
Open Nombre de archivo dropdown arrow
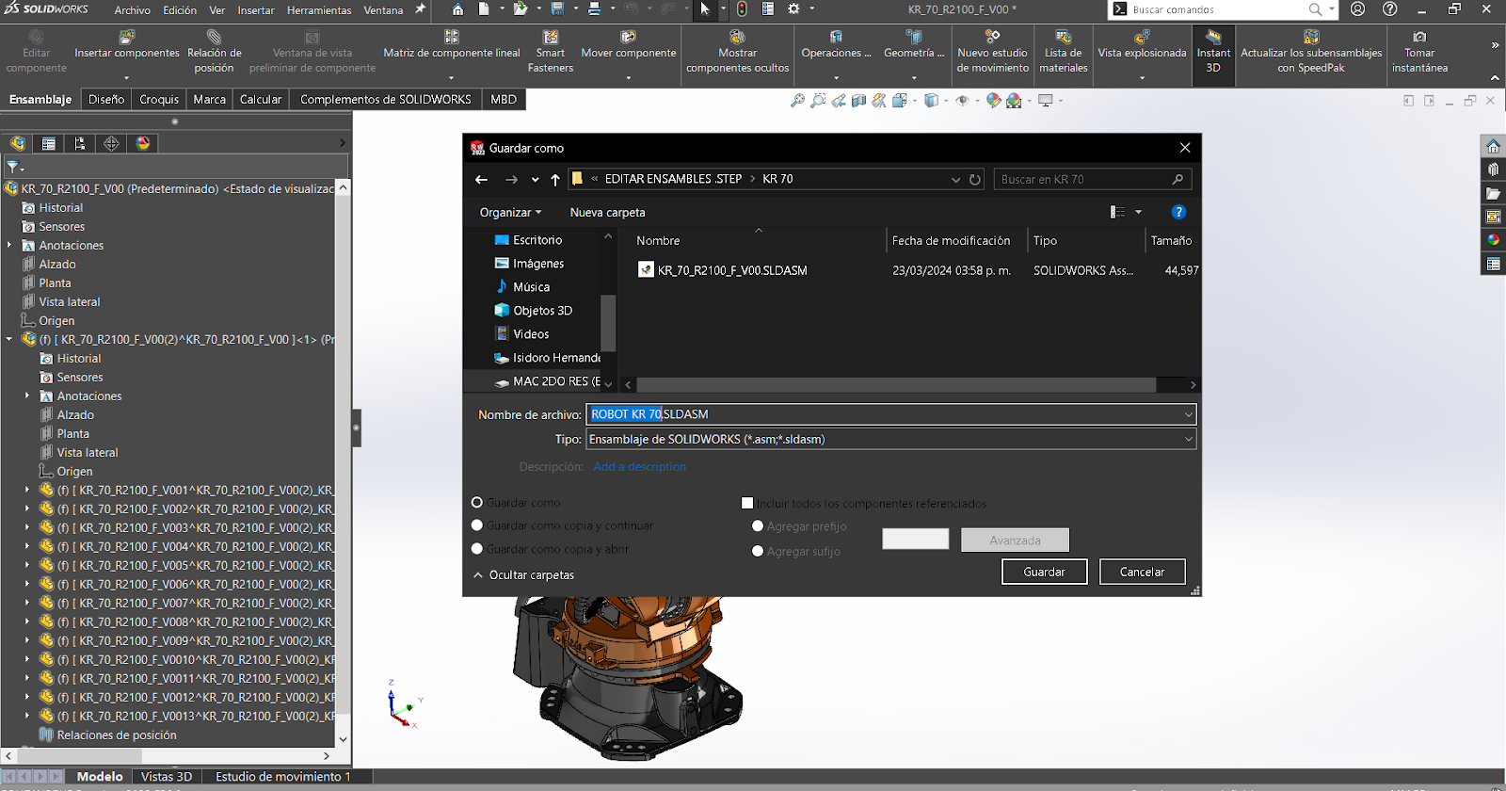[x=1189, y=414]
